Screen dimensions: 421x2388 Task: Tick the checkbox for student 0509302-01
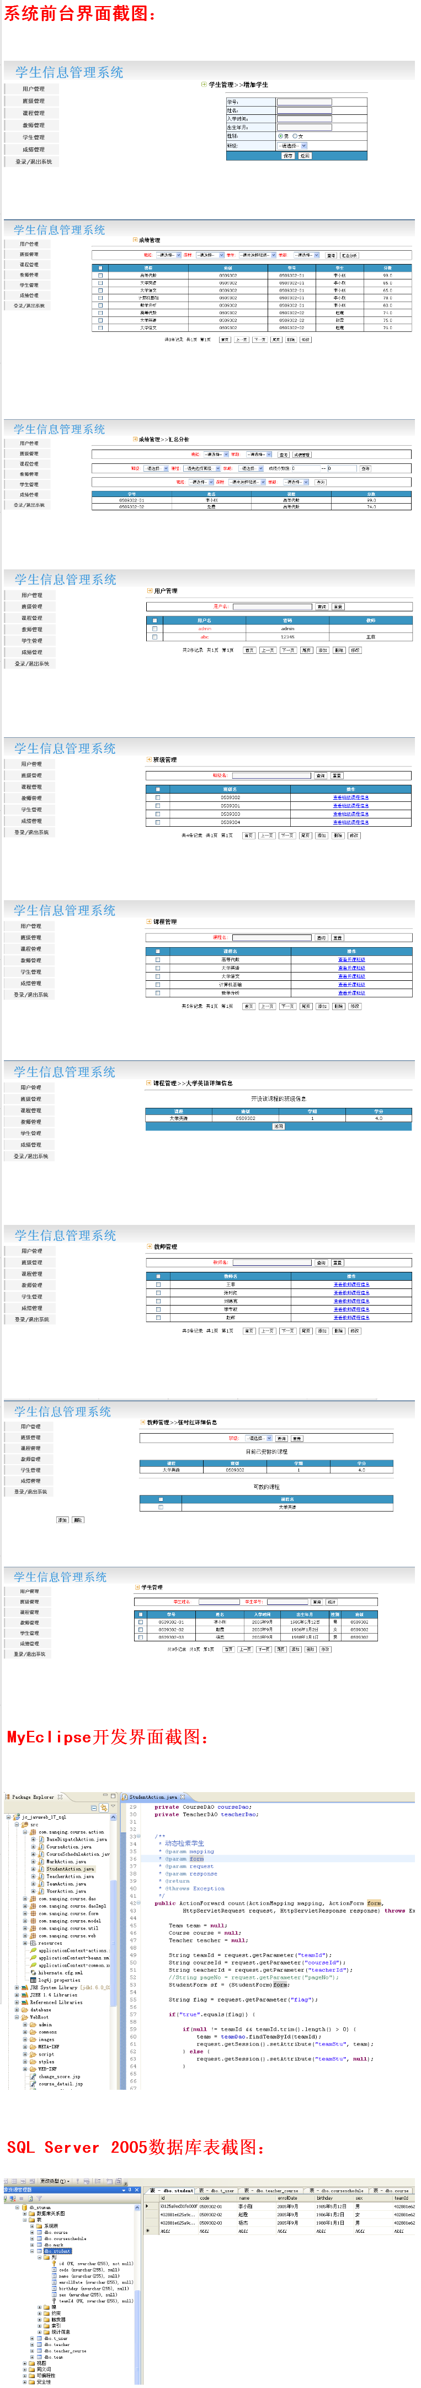[141, 1621]
